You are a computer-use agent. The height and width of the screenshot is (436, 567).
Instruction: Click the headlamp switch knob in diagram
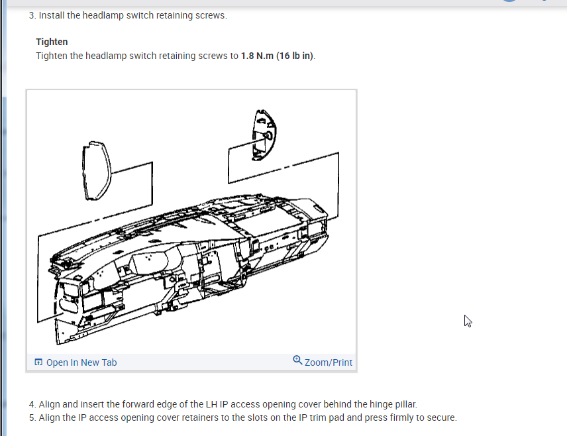(x=268, y=135)
